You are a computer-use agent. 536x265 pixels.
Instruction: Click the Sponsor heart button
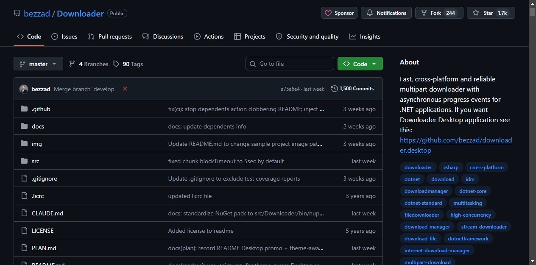[x=339, y=13]
